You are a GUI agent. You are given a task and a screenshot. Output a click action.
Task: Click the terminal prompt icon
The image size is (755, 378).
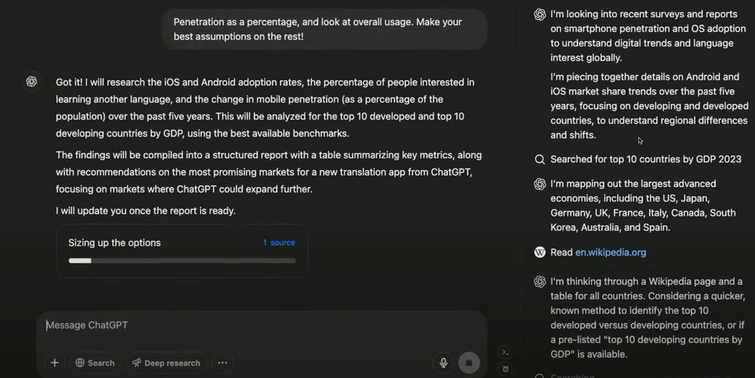click(505, 352)
